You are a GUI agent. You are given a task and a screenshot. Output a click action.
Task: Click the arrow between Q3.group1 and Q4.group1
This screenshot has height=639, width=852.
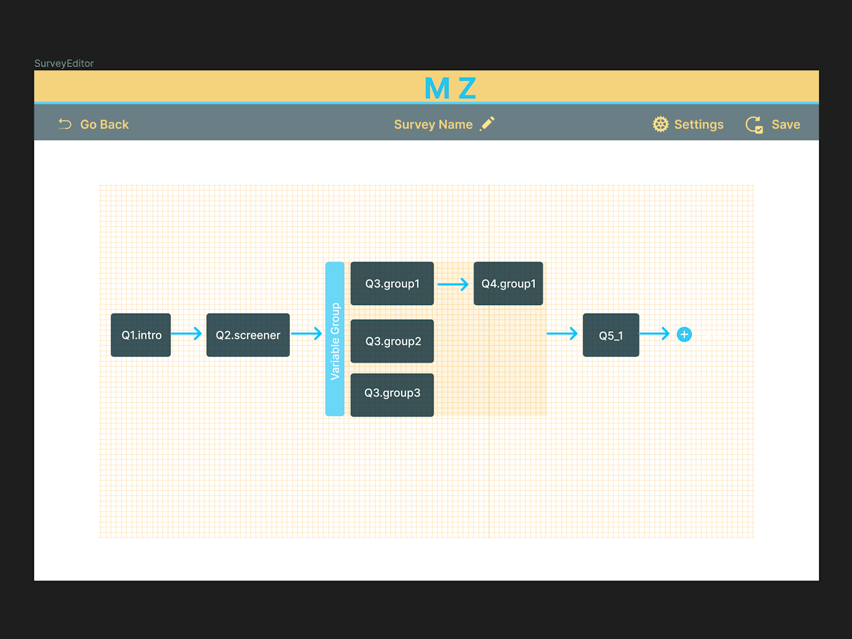[x=453, y=284]
